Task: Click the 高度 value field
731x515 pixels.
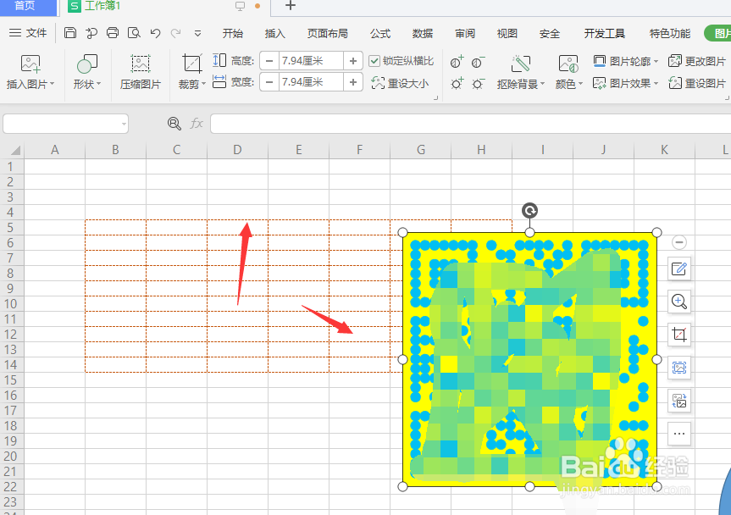Action: click(x=311, y=61)
